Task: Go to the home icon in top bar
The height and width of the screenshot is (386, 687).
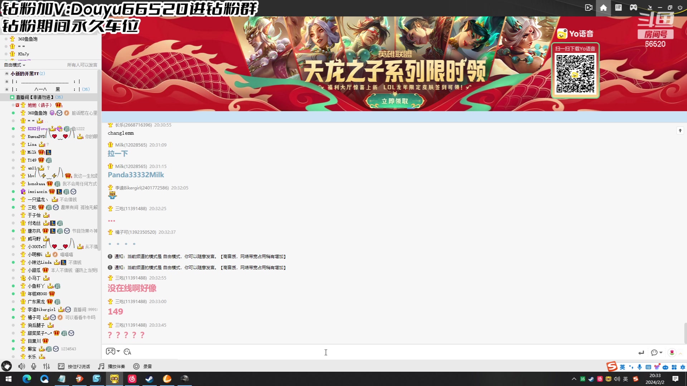Action: click(x=603, y=8)
